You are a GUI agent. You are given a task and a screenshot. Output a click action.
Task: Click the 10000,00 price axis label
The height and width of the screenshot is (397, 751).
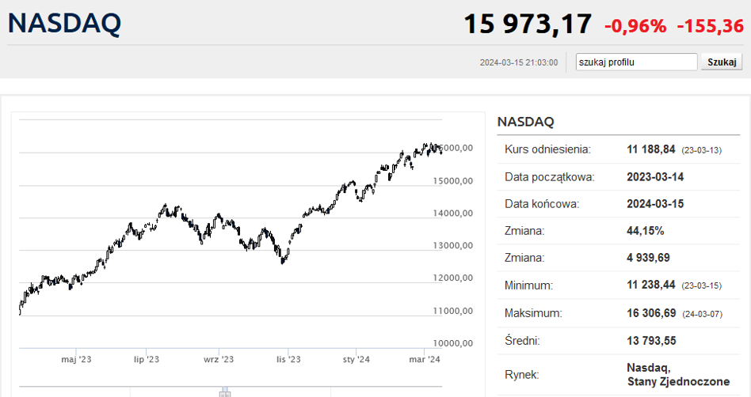(452, 343)
